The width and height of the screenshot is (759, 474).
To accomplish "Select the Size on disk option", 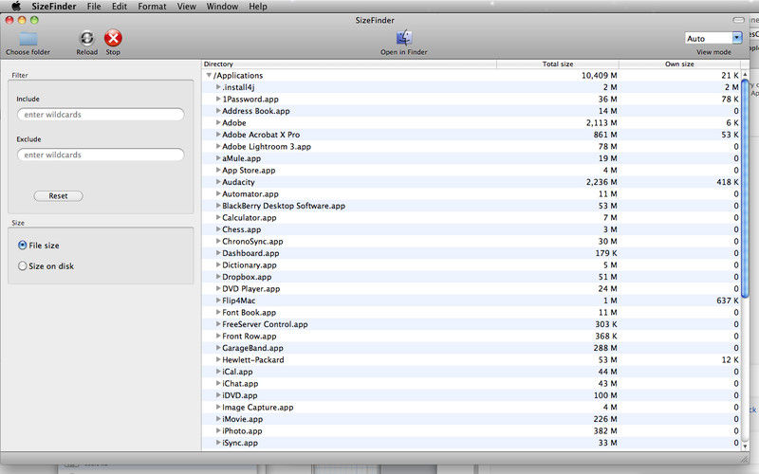I will pos(23,266).
